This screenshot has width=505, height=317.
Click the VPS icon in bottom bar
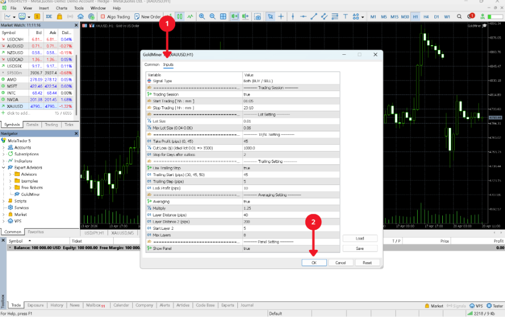tap(476, 306)
